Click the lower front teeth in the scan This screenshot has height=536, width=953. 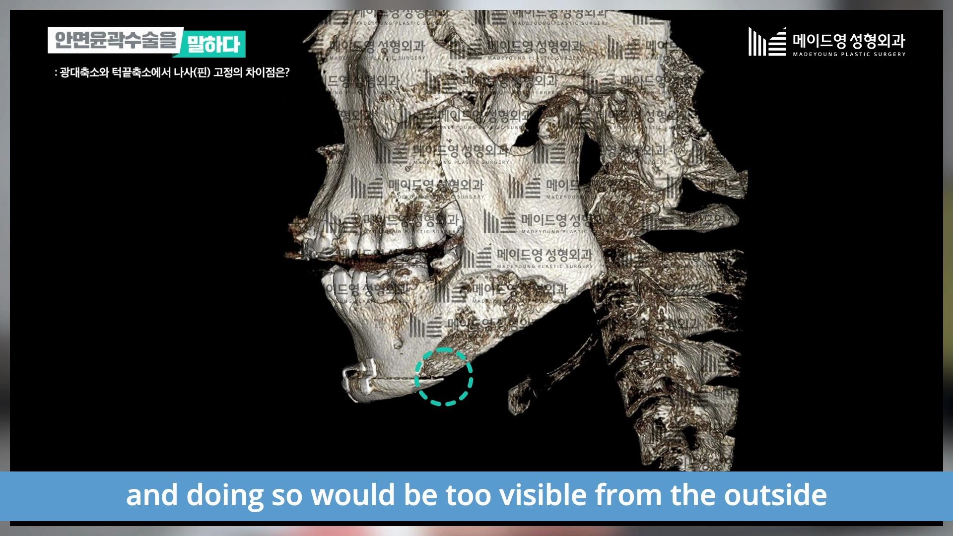[347, 280]
